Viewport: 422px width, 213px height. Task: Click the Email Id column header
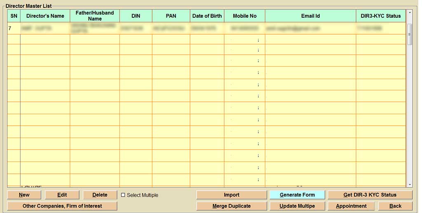tap(310, 16)
